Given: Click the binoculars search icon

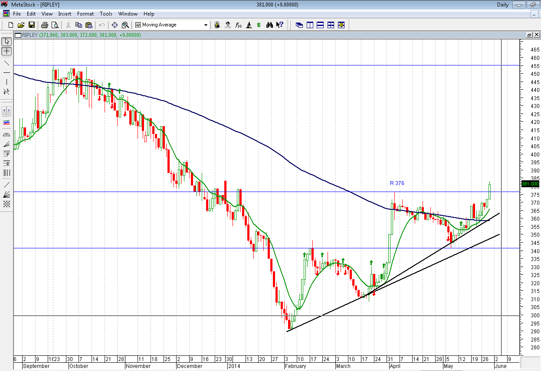Looking at the screenshot, I should [x=269, y=25].
